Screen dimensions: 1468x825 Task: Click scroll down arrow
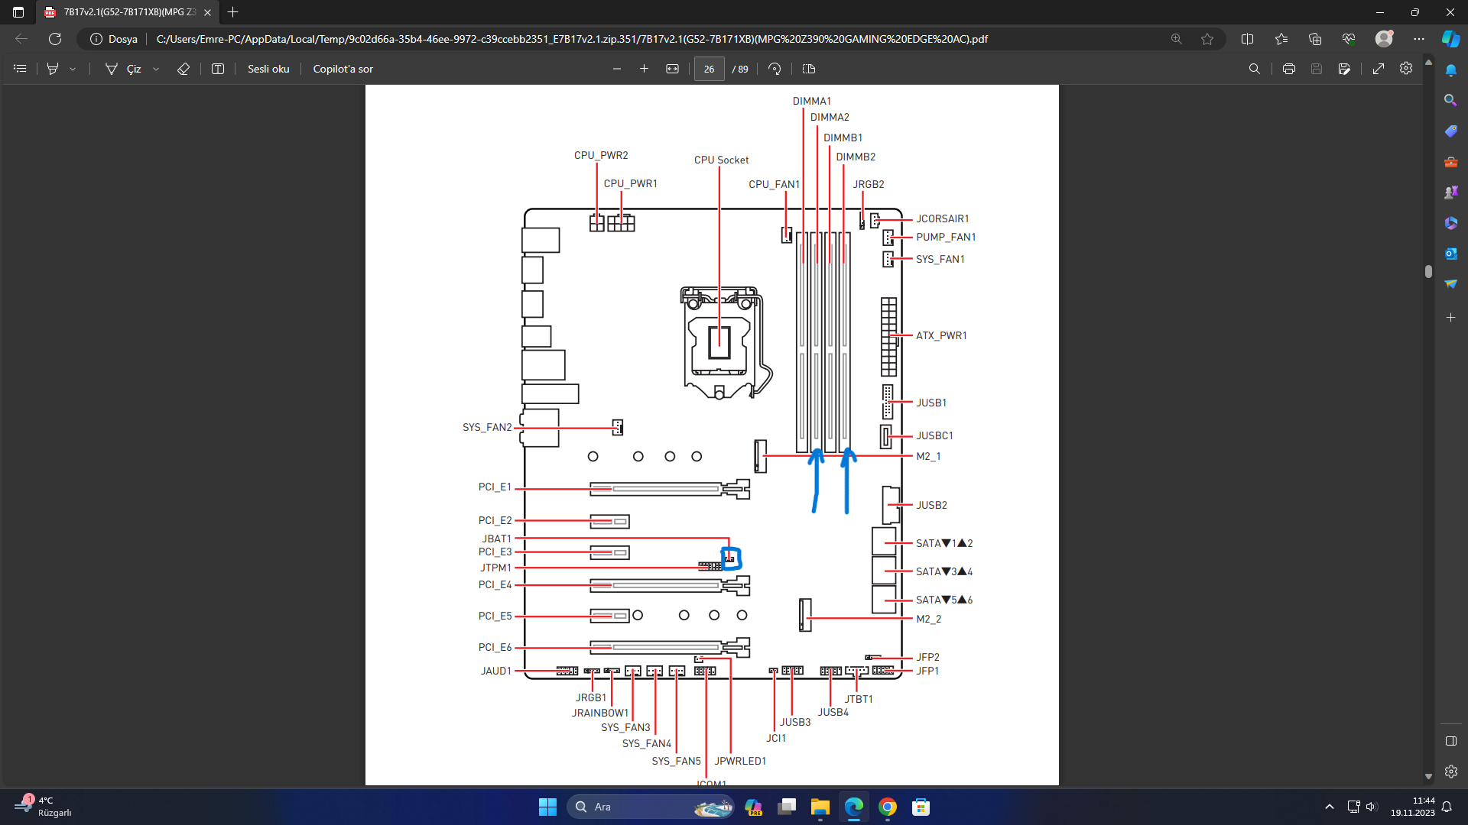(x=1428, y=776)
